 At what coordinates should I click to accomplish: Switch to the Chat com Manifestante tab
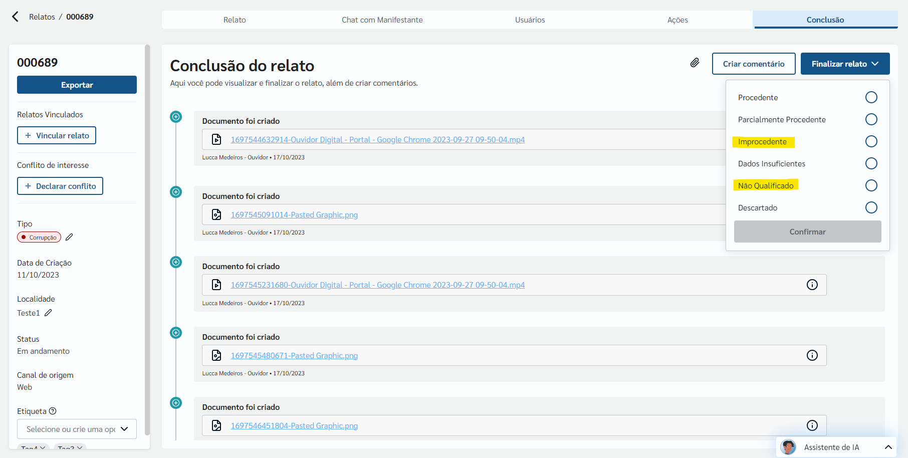tap(382, 20)
